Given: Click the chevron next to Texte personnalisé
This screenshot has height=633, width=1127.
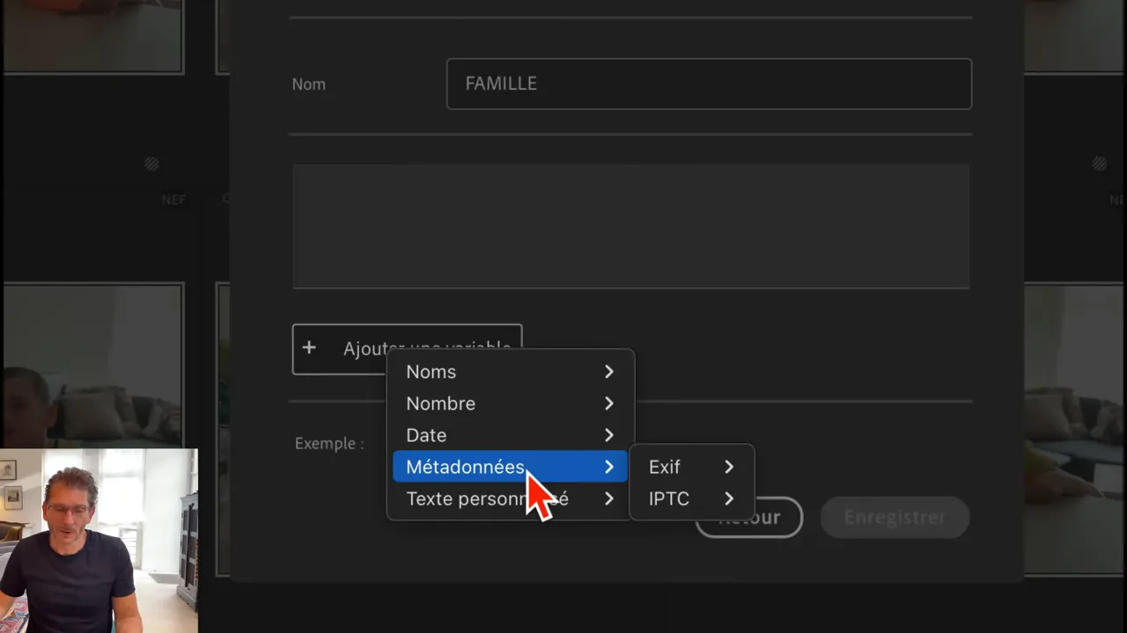Looking at the screenshot, I should [608, 498].
